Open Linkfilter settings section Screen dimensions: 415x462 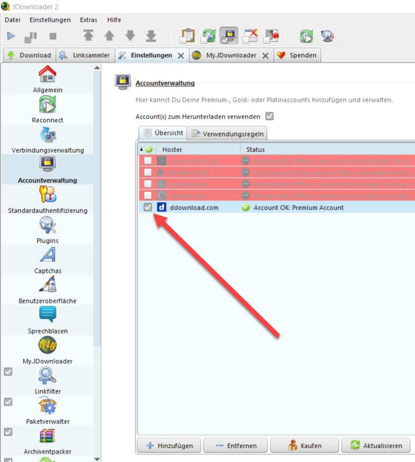click(x=47, y=380)
